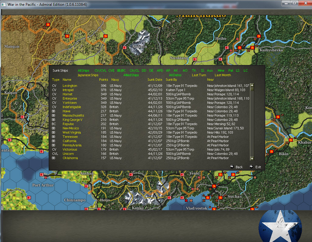This screenshot has height=242, width=312.
Task: Open the Enterprise ship entry
Action: click(x=70, y=99)
